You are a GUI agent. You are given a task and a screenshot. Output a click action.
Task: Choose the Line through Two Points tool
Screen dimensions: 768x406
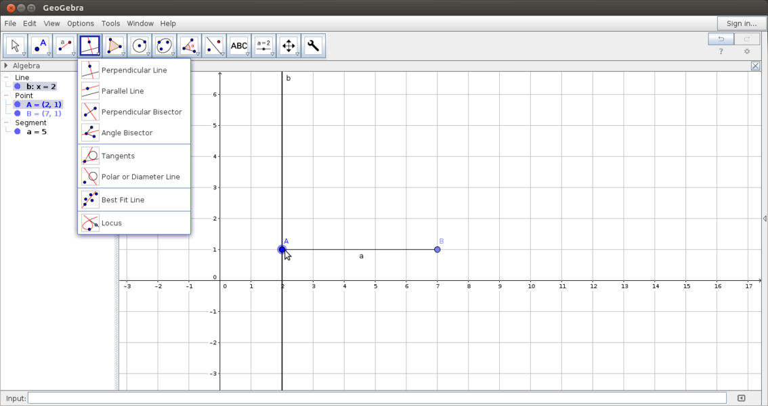[x=65, y=45]
